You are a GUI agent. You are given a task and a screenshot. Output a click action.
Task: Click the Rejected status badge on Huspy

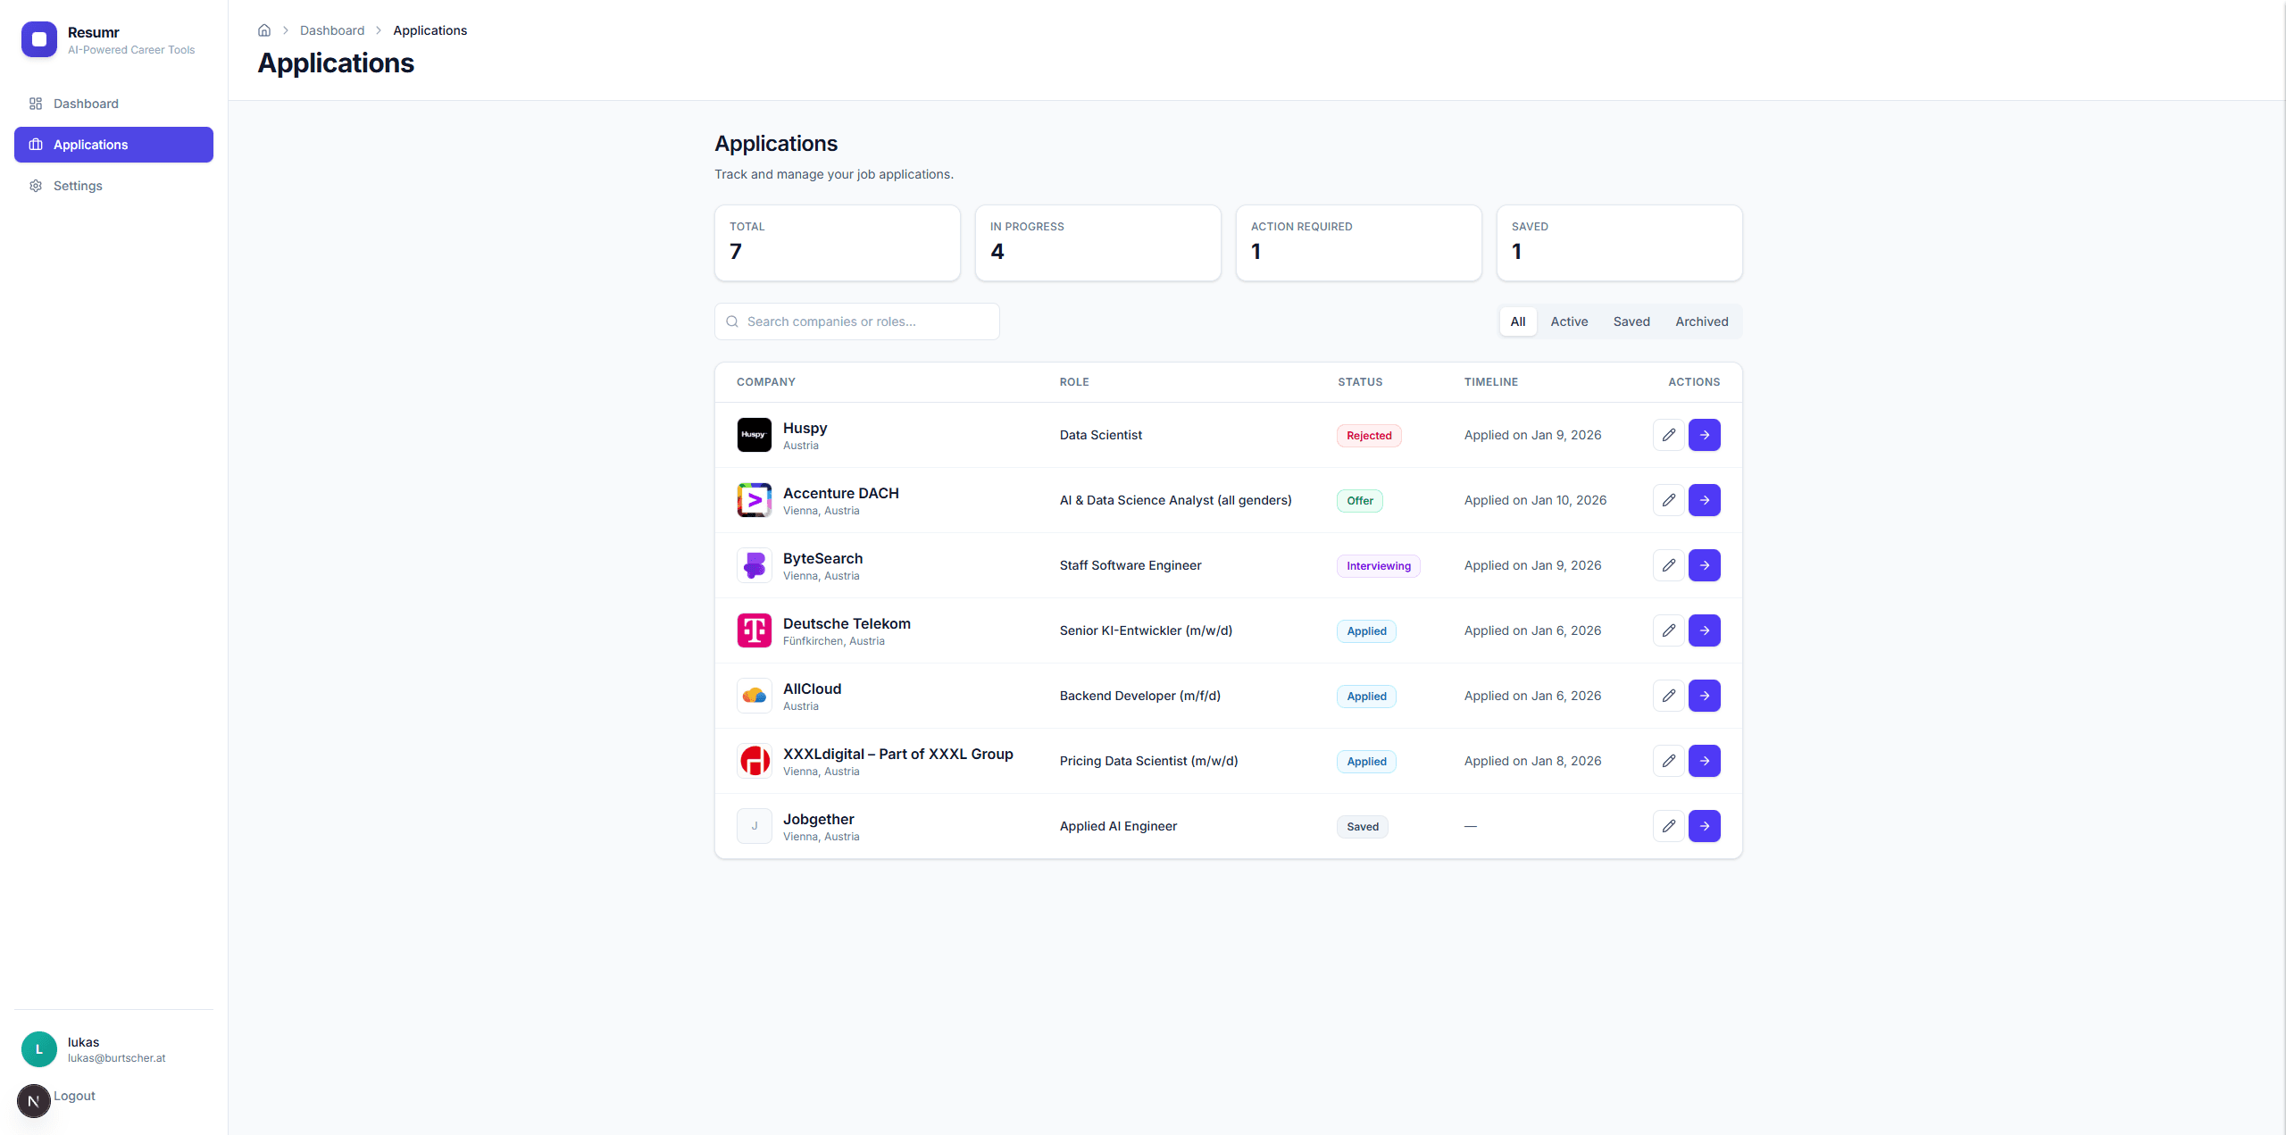click(x=1368, y=435)
